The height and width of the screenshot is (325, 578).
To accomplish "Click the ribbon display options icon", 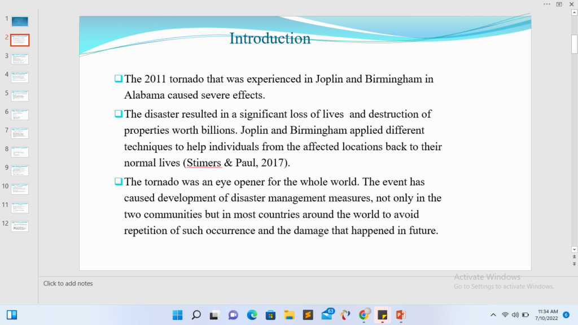I will (559, 4).
